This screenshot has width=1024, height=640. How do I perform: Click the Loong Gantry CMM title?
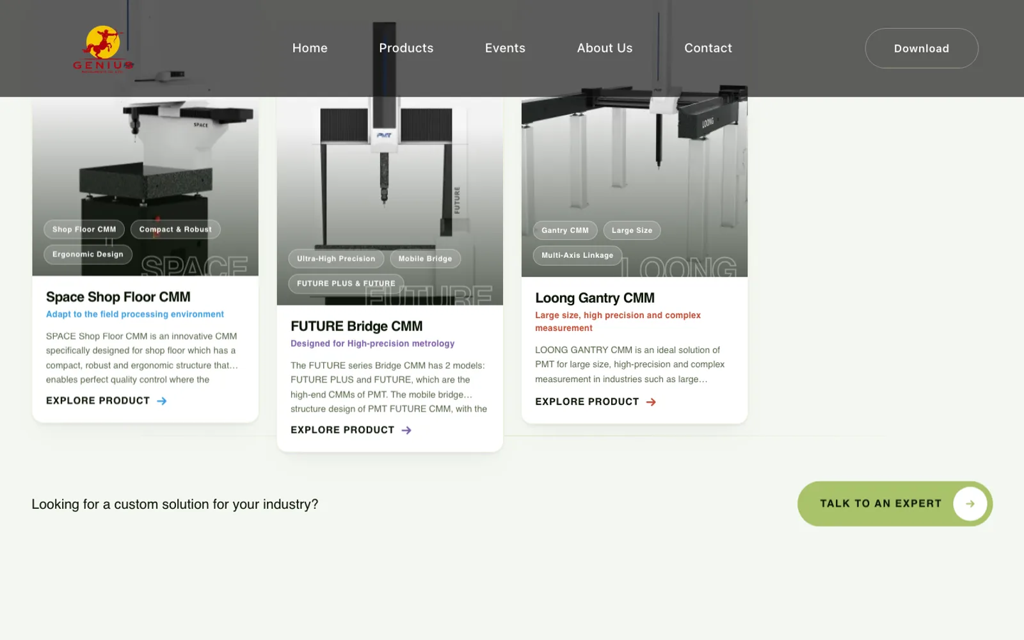click(x=595, y=298)
